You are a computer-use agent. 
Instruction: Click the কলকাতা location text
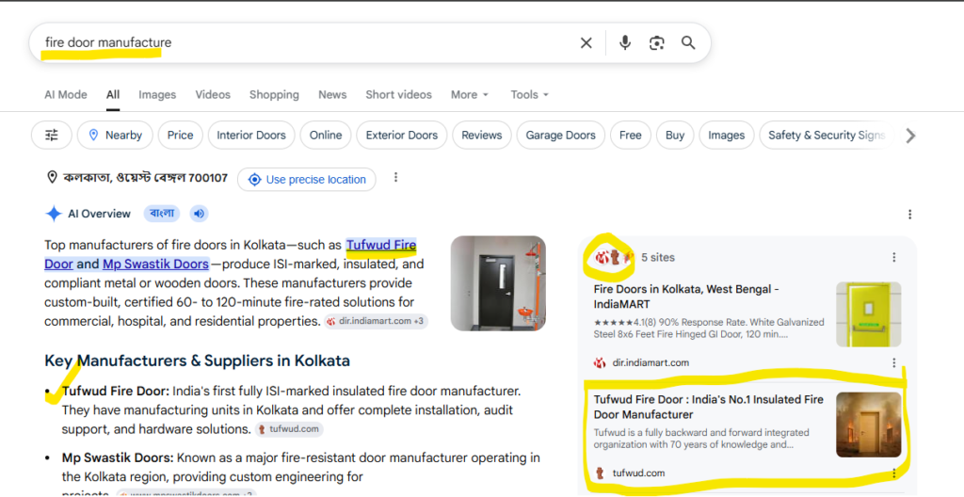(146, 178)
